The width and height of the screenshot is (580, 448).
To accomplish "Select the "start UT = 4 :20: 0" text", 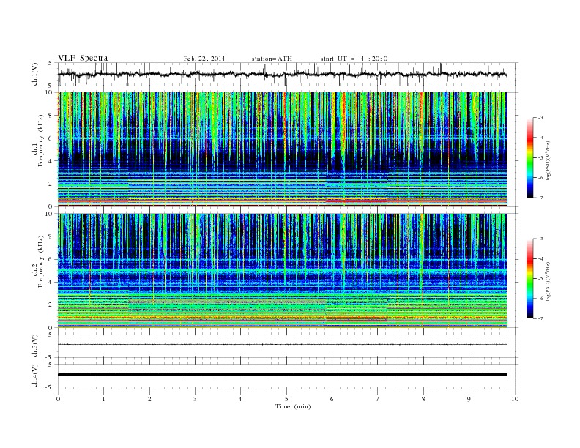I will (354, 59).
